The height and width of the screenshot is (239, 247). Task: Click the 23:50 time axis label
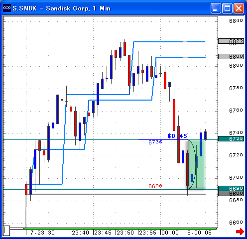click(125, 233)
